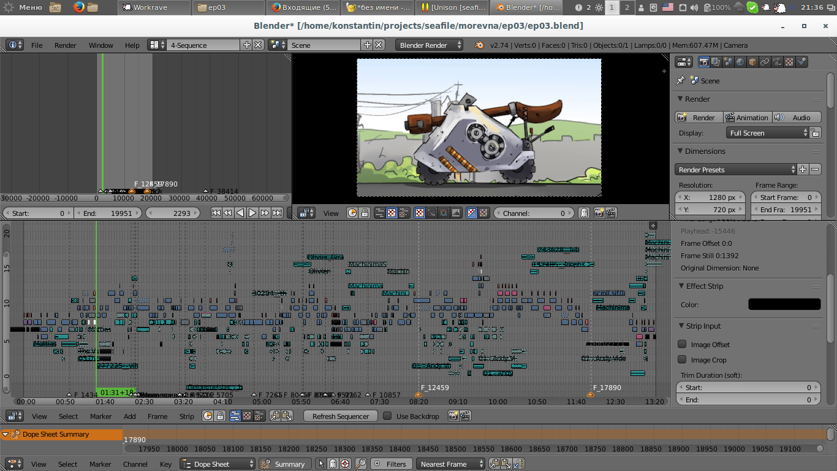
Task: Toggle show hidden ghost icon in dope sheet
Action: pyautogui.click(x=332, y=464)
